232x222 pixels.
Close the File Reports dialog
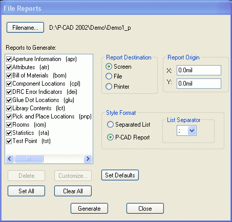pyautogui.click(x=145, y=209)
